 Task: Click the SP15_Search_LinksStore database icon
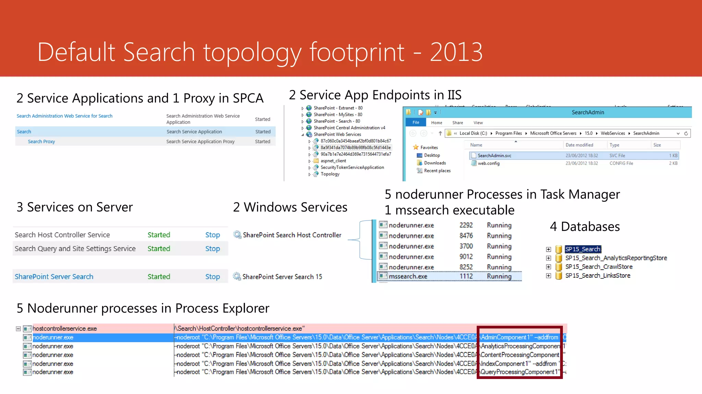(559, 276)
